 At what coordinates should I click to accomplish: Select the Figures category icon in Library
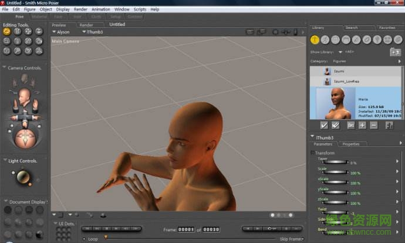pos(315,39)
